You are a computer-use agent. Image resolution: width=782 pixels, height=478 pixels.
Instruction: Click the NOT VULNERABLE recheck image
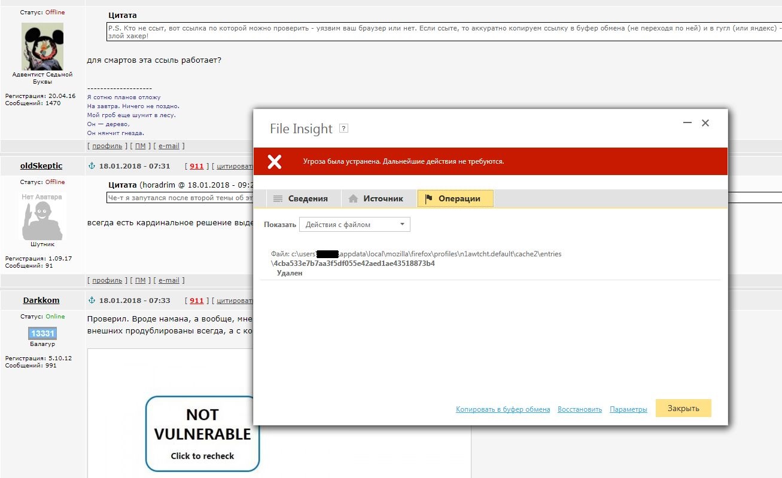pyautogui.click(x=202, y=434)
